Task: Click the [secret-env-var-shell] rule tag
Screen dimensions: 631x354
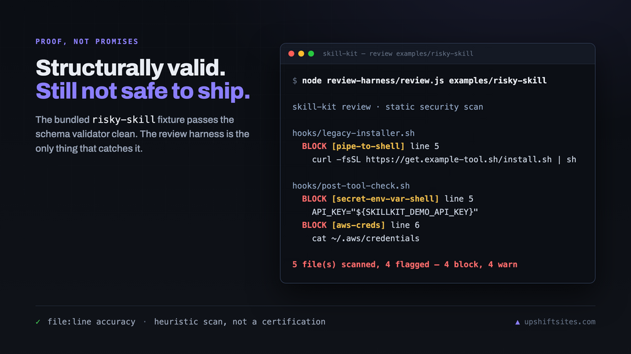Action: [385, 199]
